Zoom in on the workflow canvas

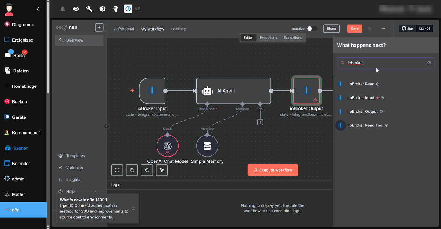pos(132,170)
